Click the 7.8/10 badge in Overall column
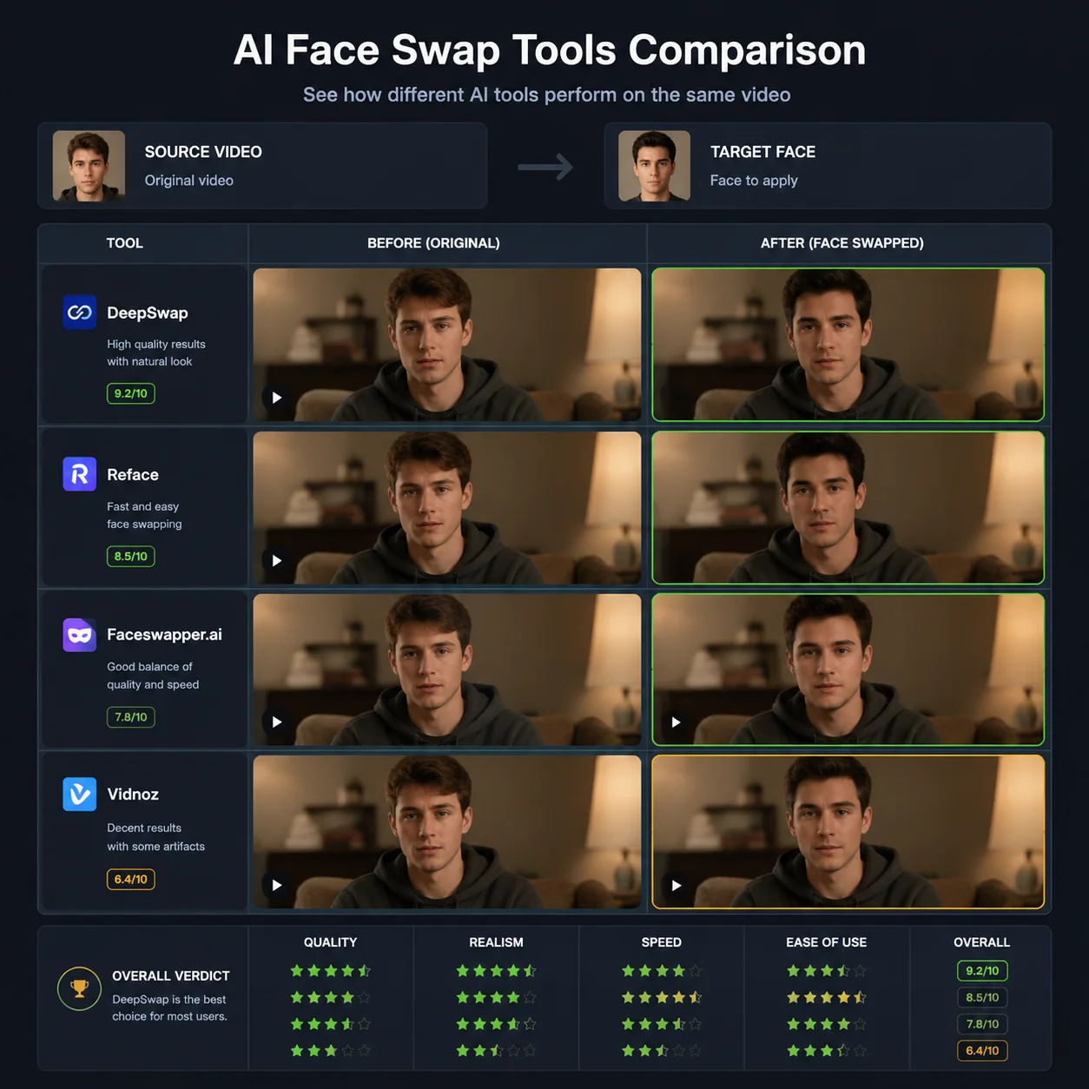This screenshot has height=1089, width=1089. pyautogui.click(x=982, y=1024)
